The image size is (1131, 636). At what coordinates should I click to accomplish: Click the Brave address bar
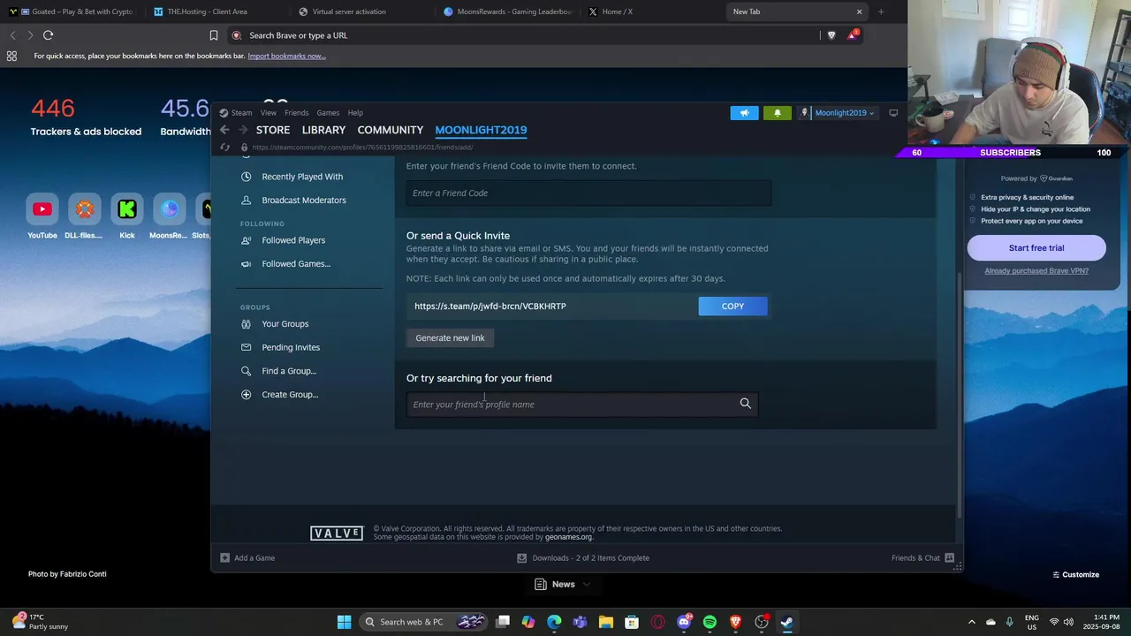coord(521,35)
